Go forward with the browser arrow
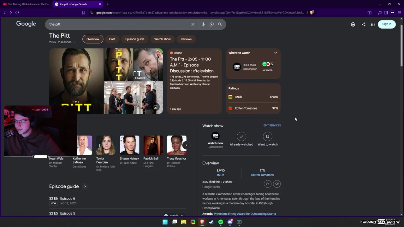Screen dimensions: 404x227 click(11, 13)
